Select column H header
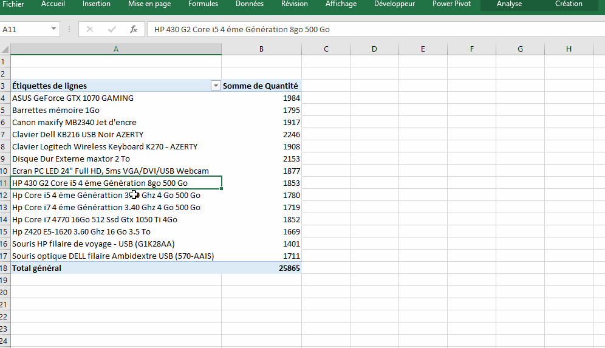 tap(569, 49)
